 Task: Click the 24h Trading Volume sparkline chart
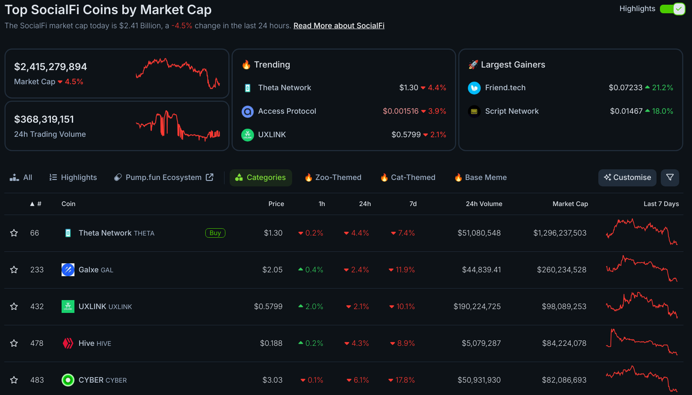178,126
